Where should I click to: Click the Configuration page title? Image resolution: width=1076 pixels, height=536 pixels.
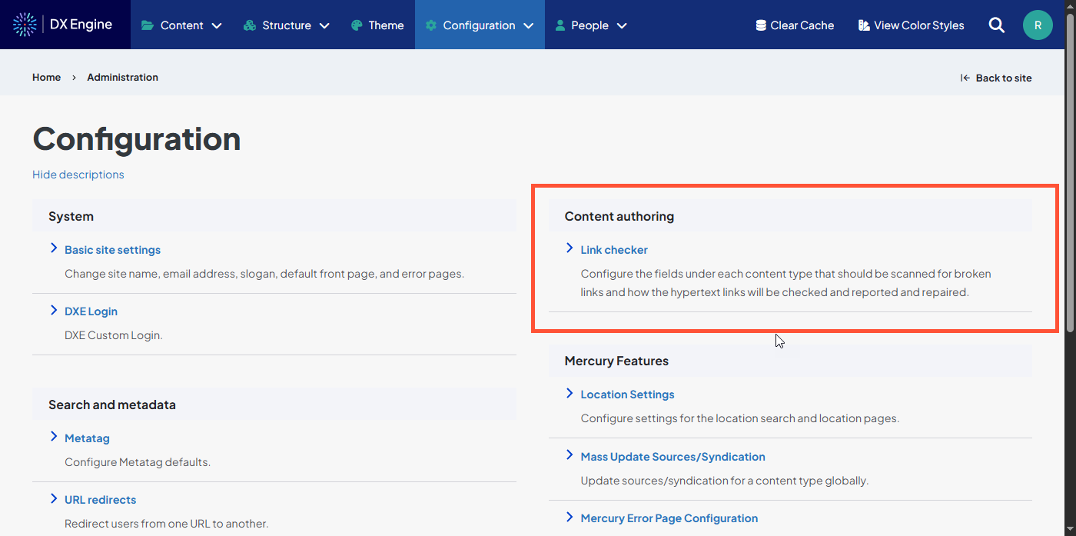point(137,139)
